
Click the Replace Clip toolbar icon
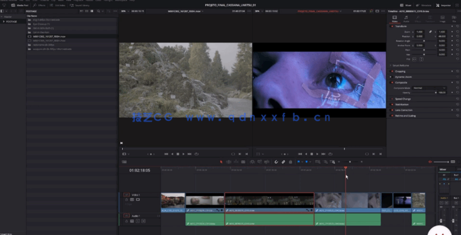tap(267, 162)
